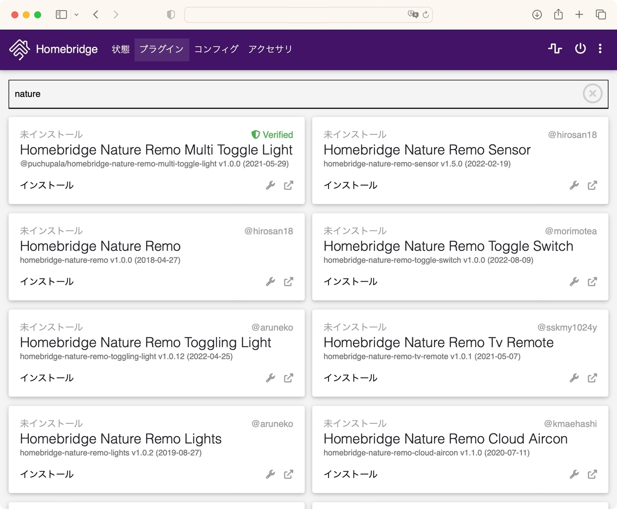The image size is (617, 509).
Task: Install Nature Remo Multi Toggle Light
Action: 47,185
